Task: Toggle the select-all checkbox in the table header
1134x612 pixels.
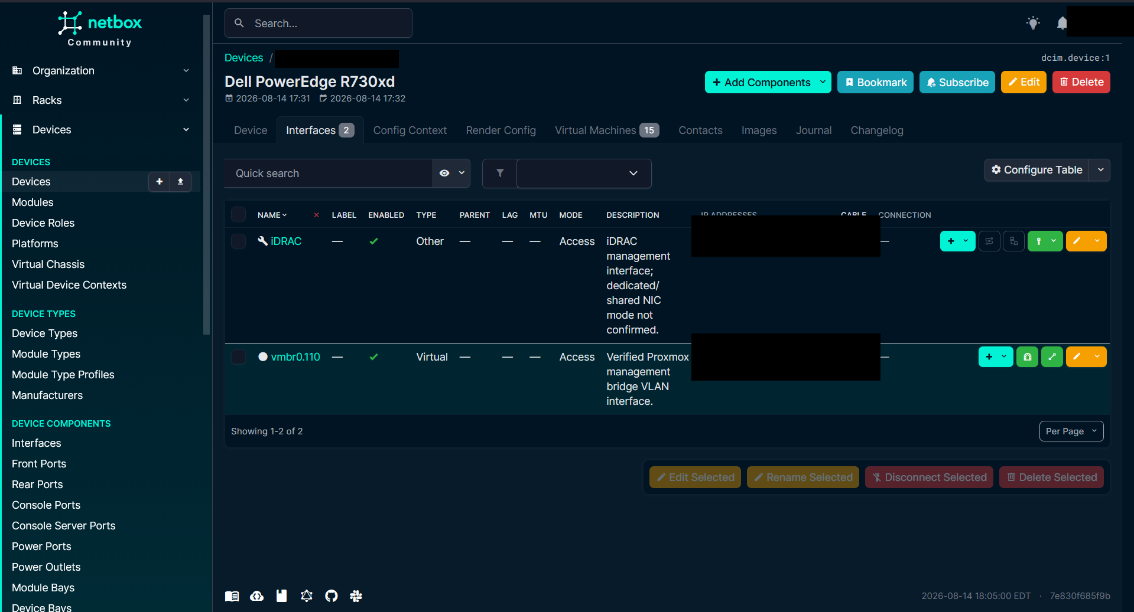Action: coord(239,214)
